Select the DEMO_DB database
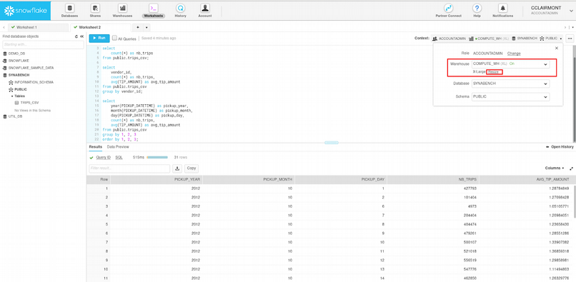576x282 pixels. point(16,54)
